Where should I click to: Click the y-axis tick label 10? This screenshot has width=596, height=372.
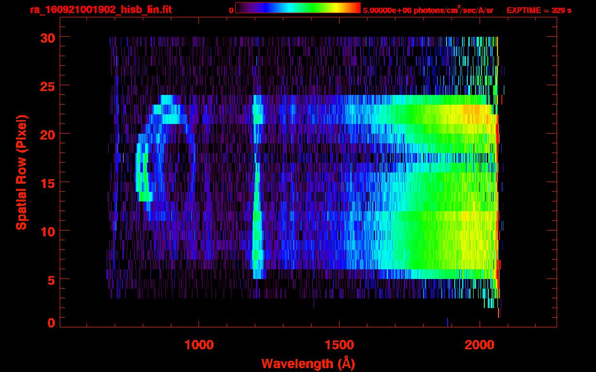tap(47, 231)
